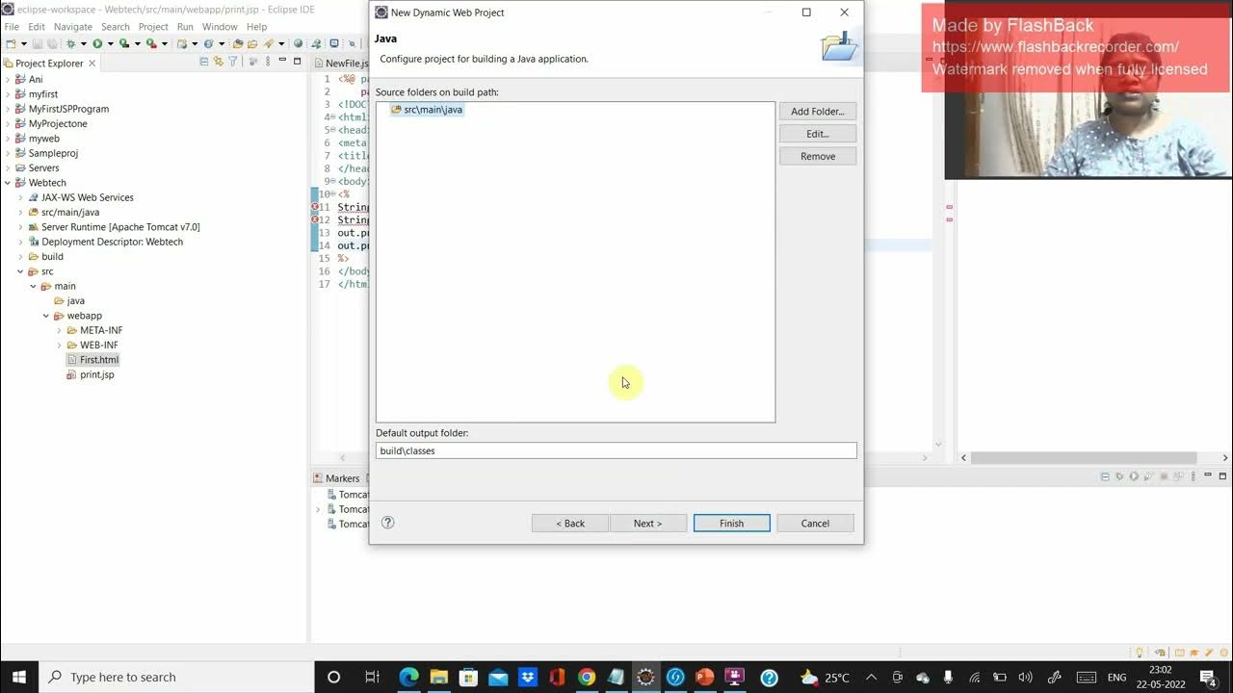Click the Run with coverage toolbar icon
The width and height of the screenshot is (1233, 693).
(124, 44)
